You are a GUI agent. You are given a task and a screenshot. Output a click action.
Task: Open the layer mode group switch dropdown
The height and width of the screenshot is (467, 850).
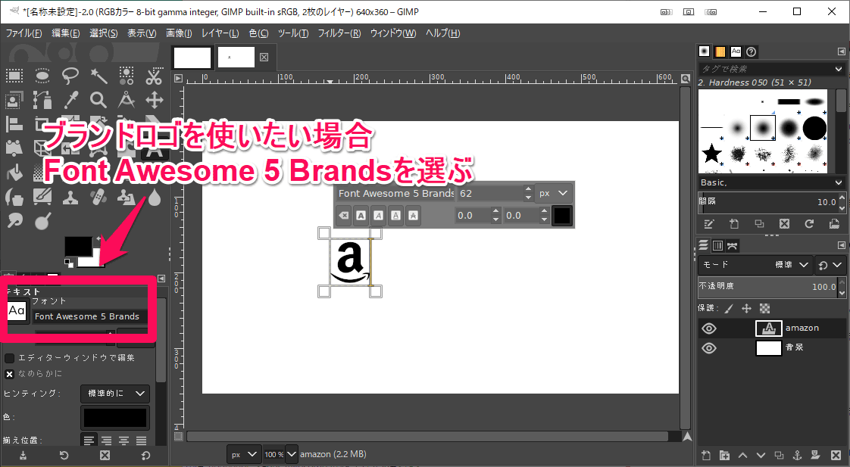830,265
